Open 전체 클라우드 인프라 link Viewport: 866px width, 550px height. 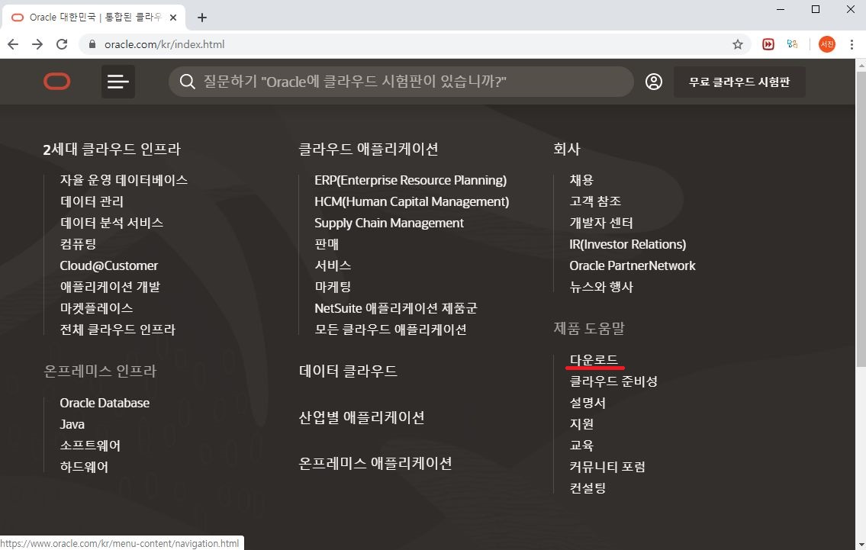[x=118, y=330]
